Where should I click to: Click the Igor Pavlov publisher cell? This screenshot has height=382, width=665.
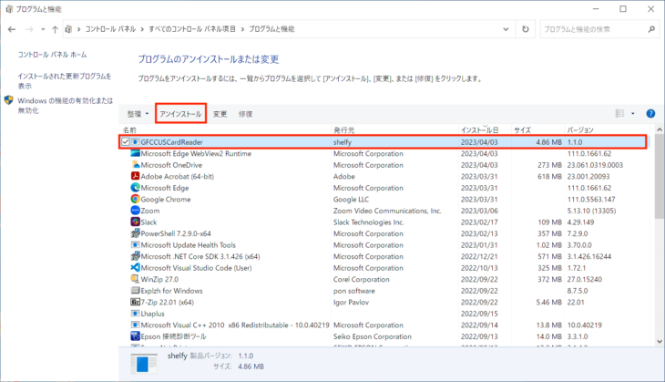point(351,302)
